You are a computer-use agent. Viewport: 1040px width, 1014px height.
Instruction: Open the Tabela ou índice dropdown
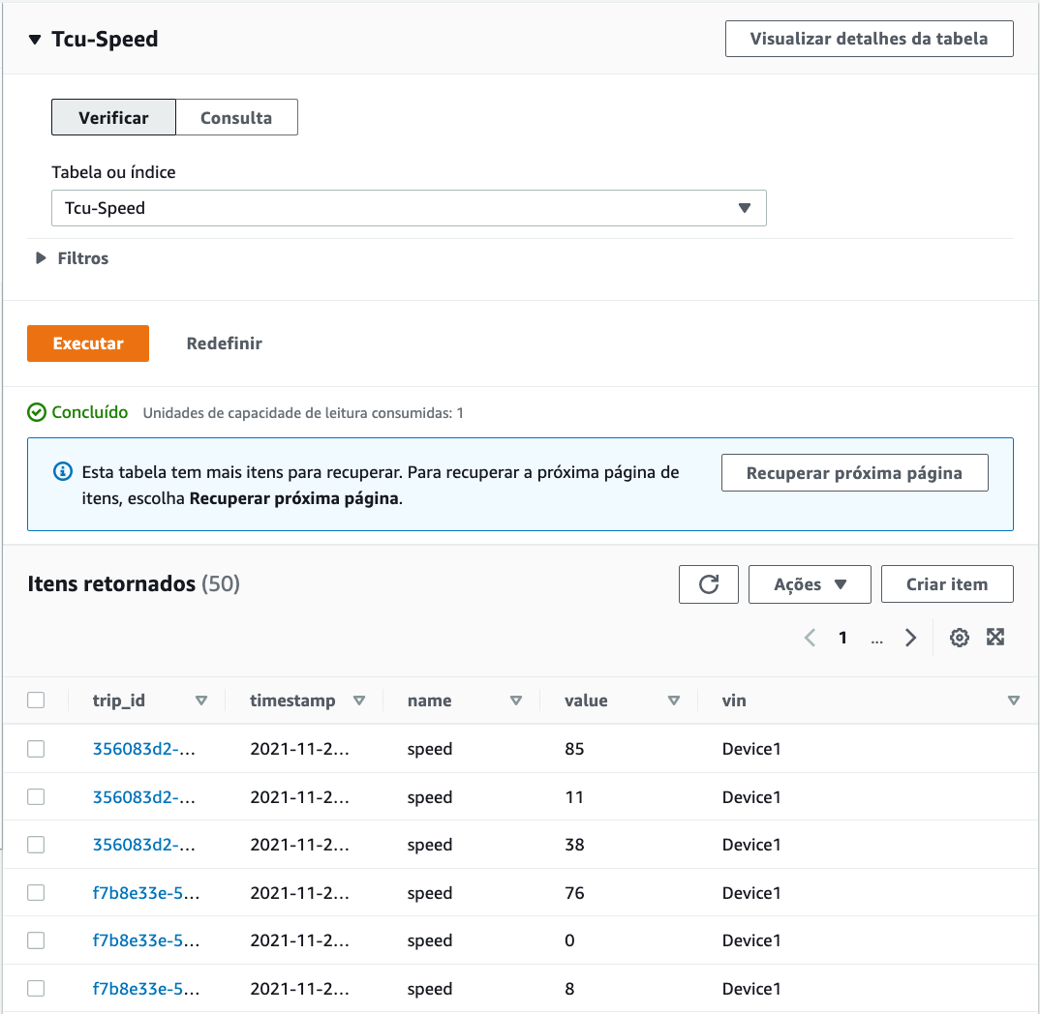tap(409, 208)
